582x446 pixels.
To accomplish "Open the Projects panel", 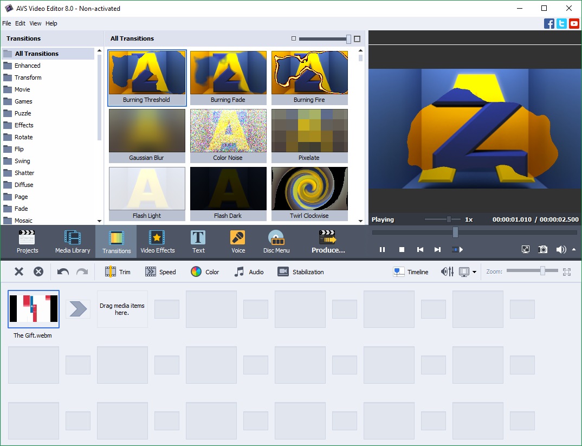I will click(x=27, y=242).
